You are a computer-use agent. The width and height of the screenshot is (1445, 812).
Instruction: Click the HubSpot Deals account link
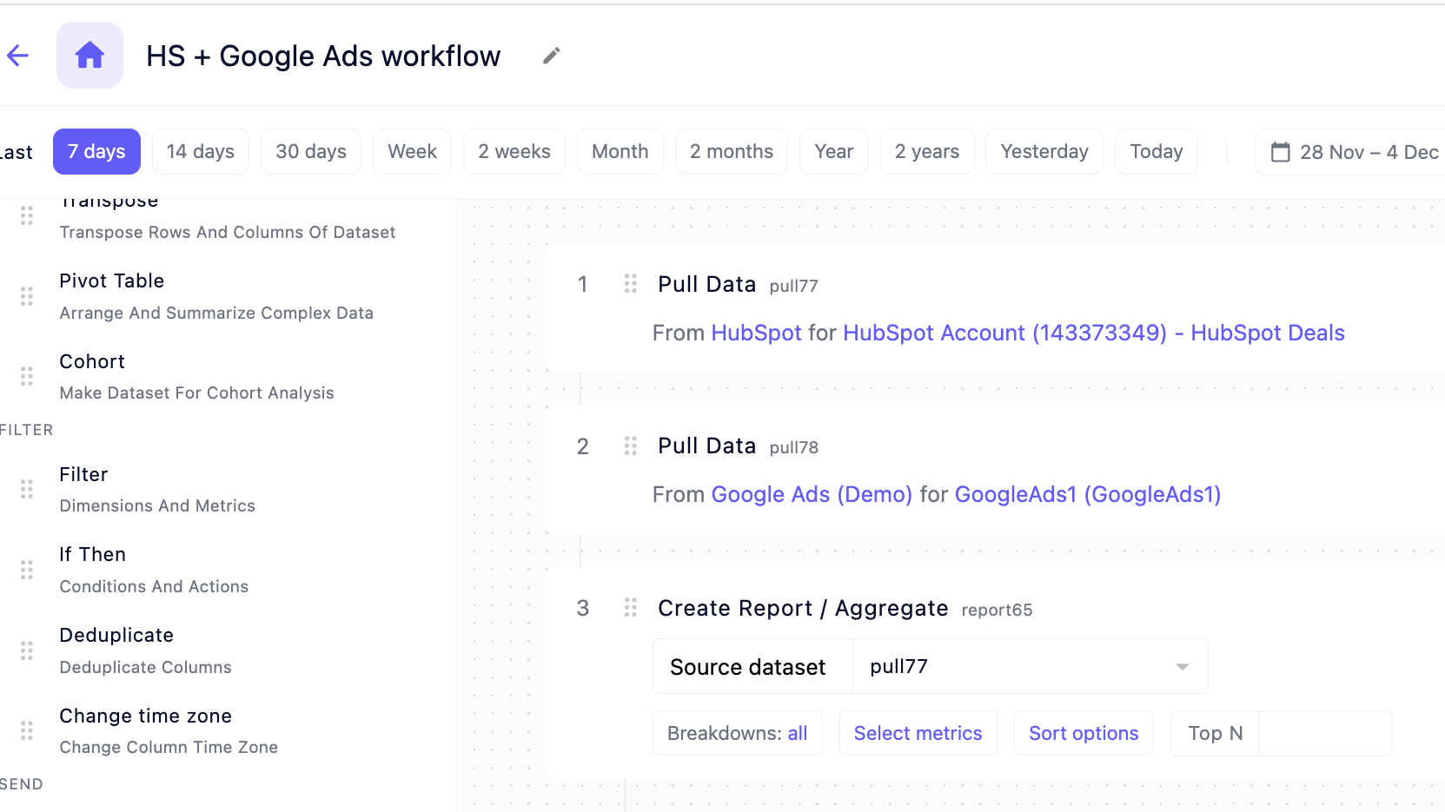pos(1093,333)
